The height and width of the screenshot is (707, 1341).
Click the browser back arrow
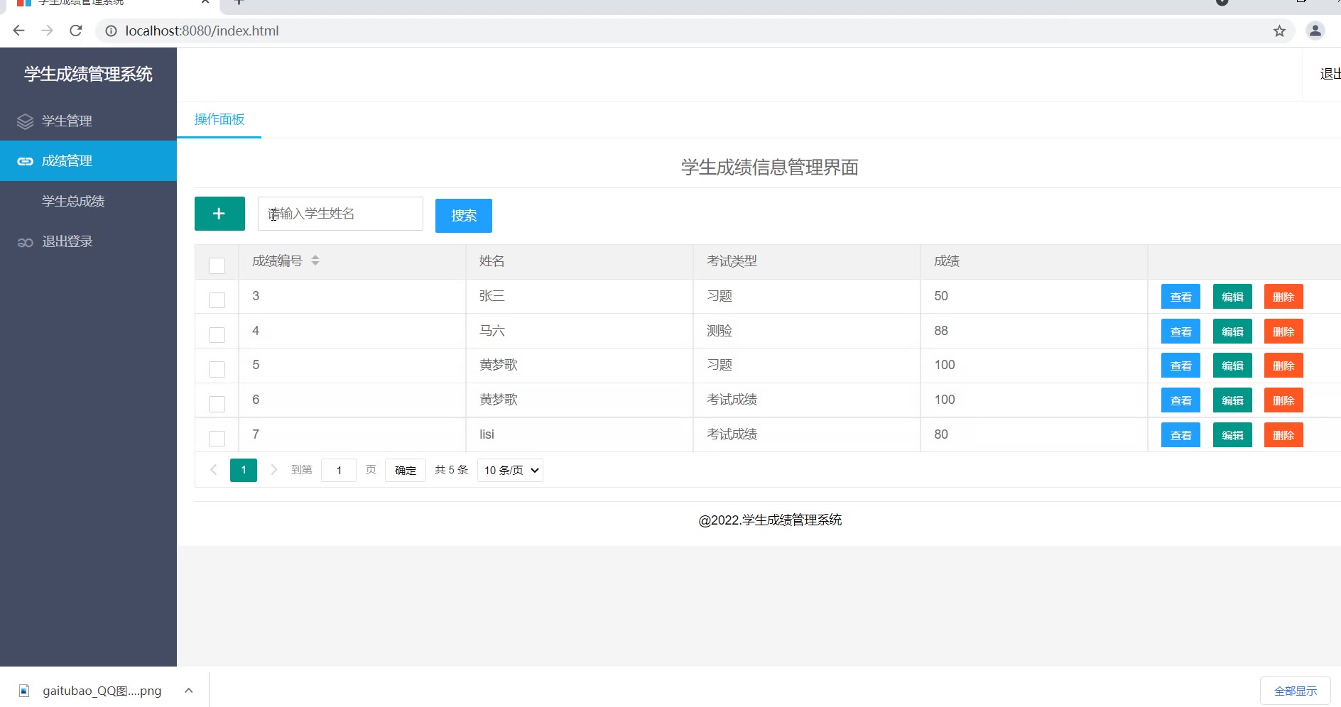coord(19,31)
